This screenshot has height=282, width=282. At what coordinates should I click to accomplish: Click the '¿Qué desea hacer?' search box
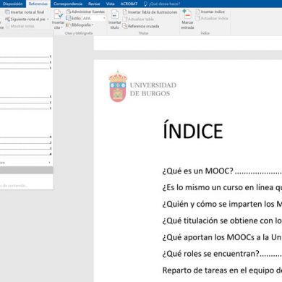click(x=164, y=4)
